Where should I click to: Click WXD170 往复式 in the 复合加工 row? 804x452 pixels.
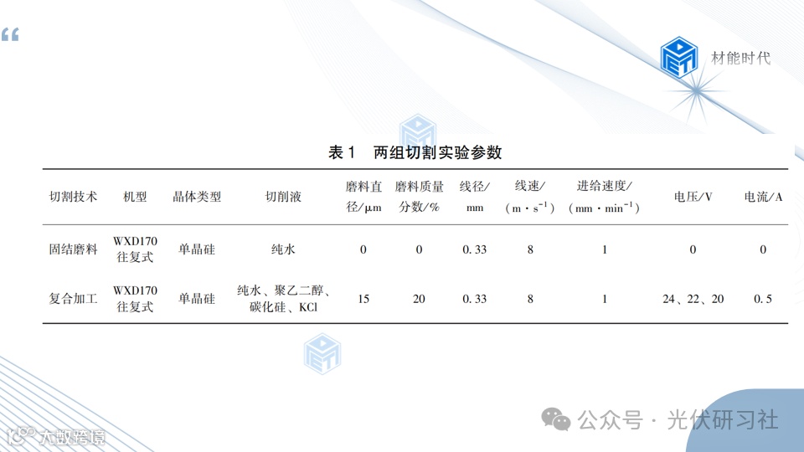[135, 299]
